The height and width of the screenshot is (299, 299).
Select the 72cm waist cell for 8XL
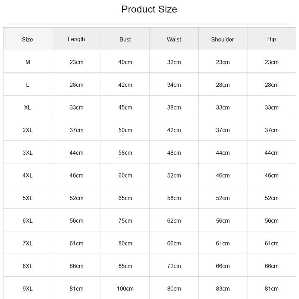coord(174,266)
